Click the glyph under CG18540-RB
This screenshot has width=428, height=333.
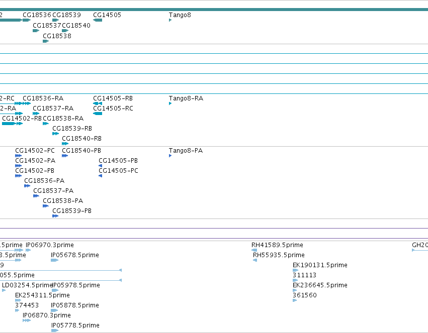(x=65, y=144)
